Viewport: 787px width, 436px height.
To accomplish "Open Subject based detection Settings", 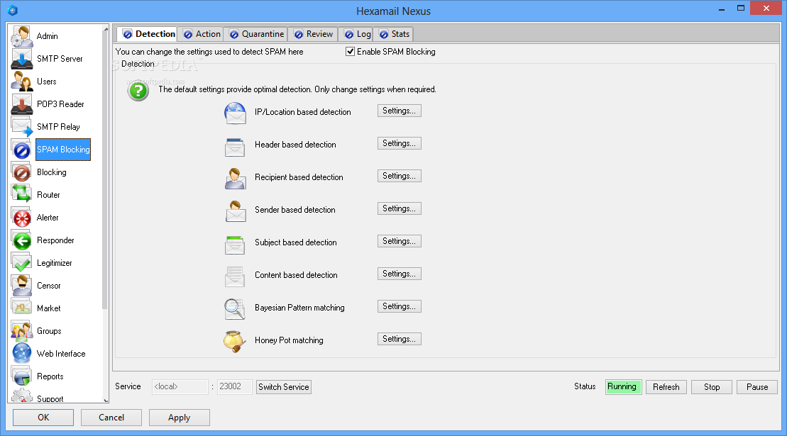I will 399,241.
